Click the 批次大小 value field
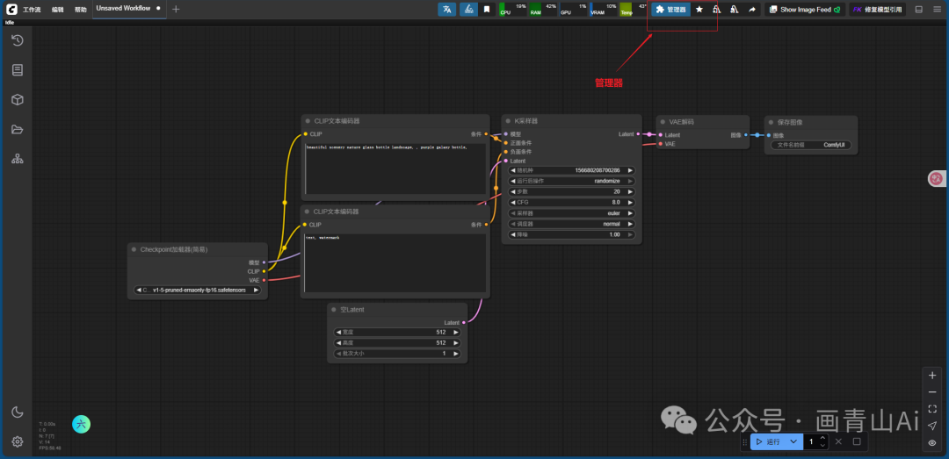The height and width of the screenshot is (459, 949). (x=397, y=353)
